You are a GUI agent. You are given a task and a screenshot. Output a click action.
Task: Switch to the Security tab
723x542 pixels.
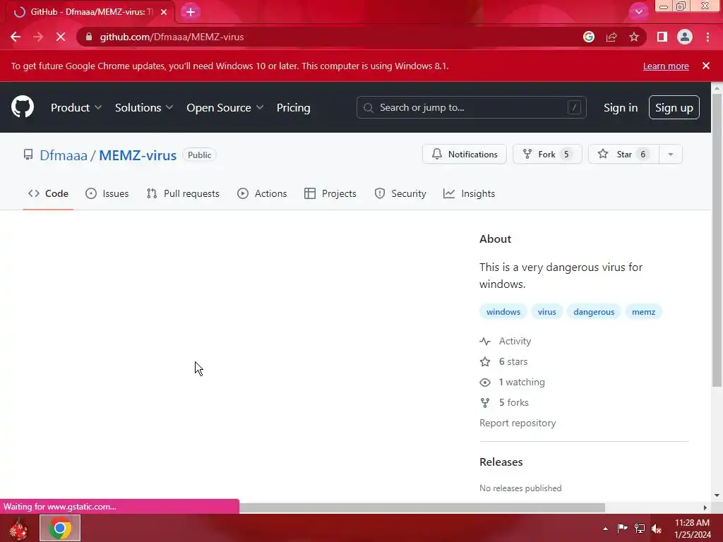pyautogui.click(x=400, y=193)
